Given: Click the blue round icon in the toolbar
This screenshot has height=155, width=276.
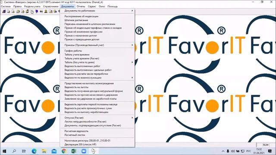Looking at the screenshot, I should (x=37, y=12).
